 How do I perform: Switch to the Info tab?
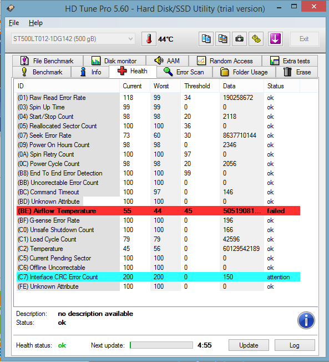tap(90, 72)
